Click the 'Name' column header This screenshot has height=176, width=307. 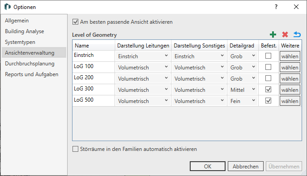tap(94, 46)
